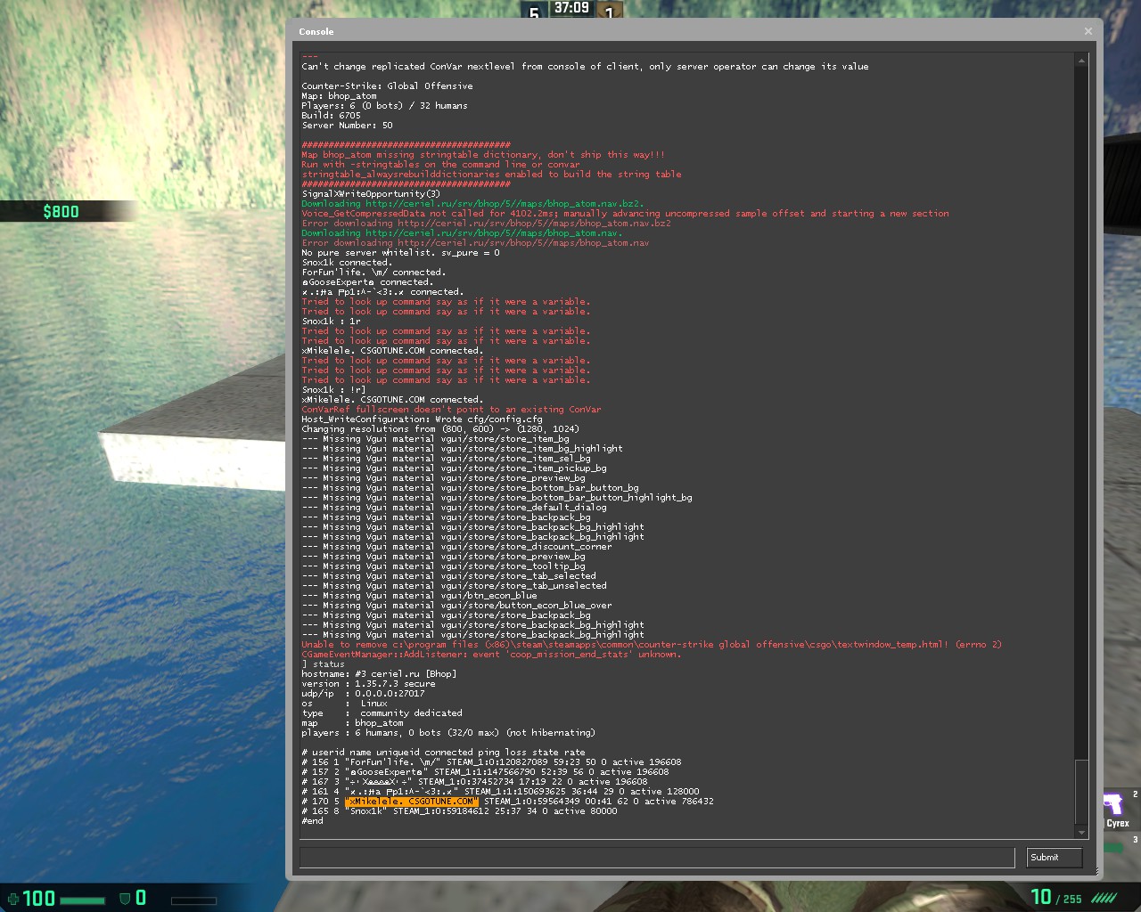Click the console resize grip corner
The image size is (1141, 912).
tap(1096, 873)
